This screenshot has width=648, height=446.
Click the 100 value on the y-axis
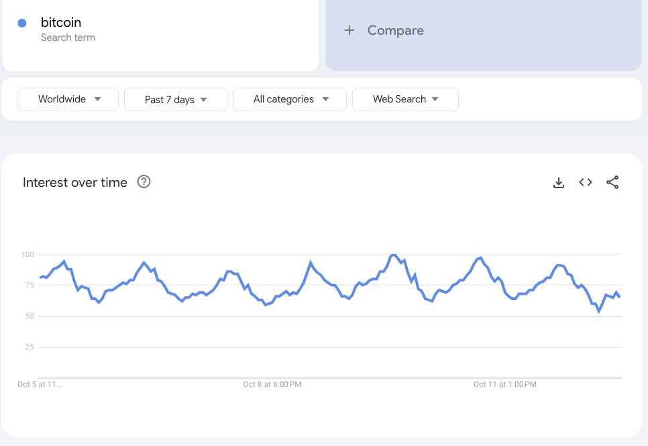point(28,254)
